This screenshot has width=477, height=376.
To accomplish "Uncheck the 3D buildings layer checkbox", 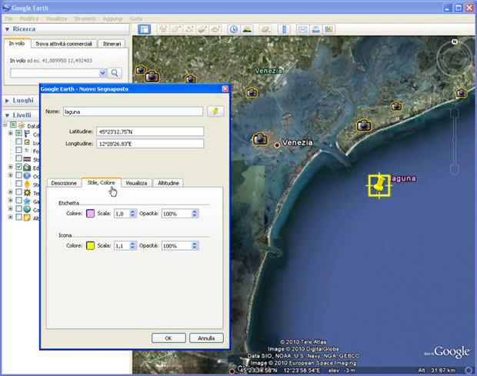I will point(18,167).
